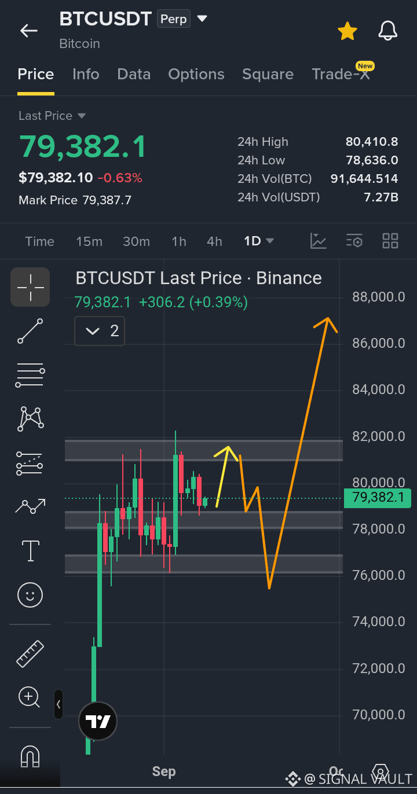
Task: Open the chart indicators icon
Action: coord(319,241)
